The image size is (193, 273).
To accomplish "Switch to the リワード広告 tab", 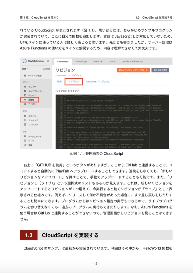I will tap(81, 62).
